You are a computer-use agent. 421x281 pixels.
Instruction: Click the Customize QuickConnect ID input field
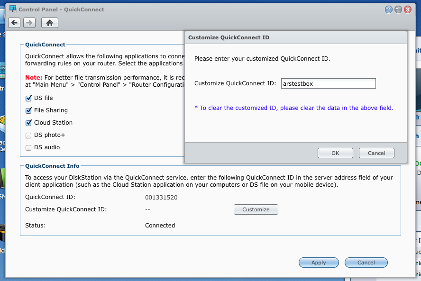(x=329, y=83)
